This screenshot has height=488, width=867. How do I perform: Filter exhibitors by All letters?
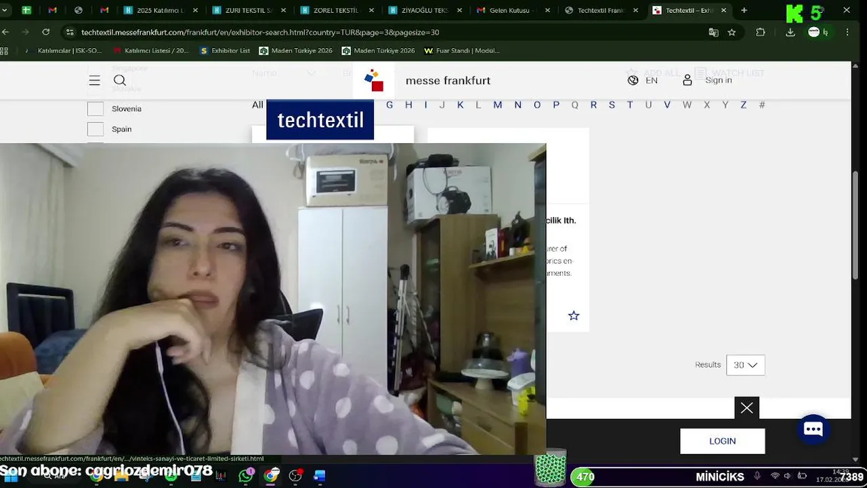(257, 105)
